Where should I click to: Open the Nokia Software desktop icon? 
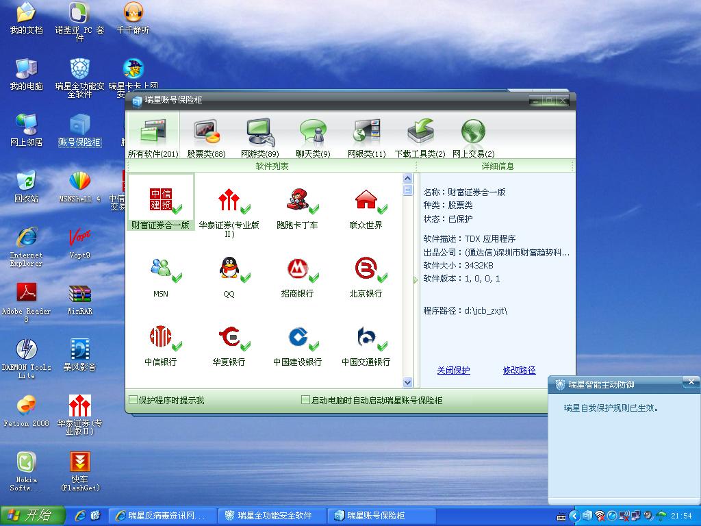coord(27,472)
